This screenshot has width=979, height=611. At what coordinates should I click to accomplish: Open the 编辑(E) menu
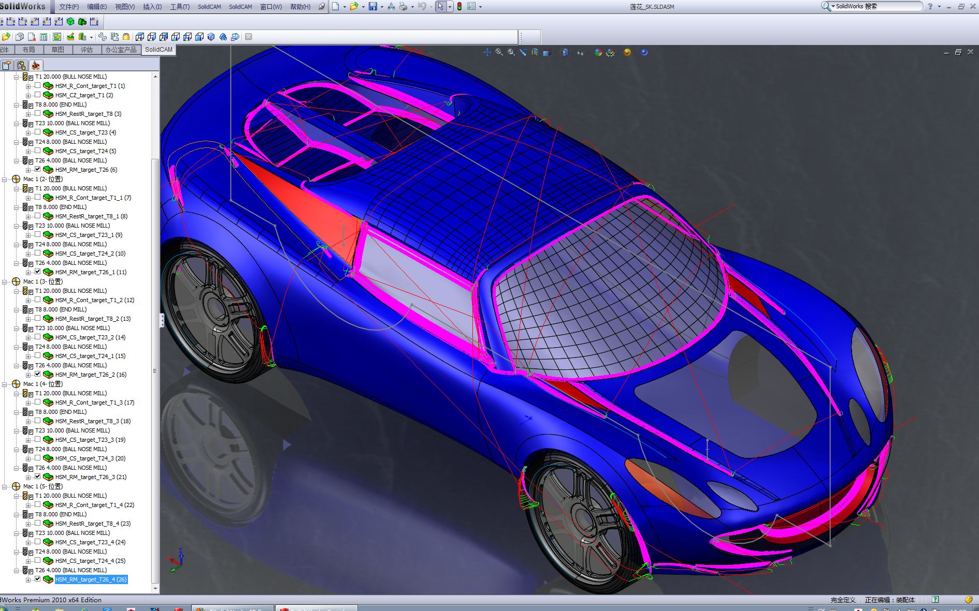pos(97,7)
